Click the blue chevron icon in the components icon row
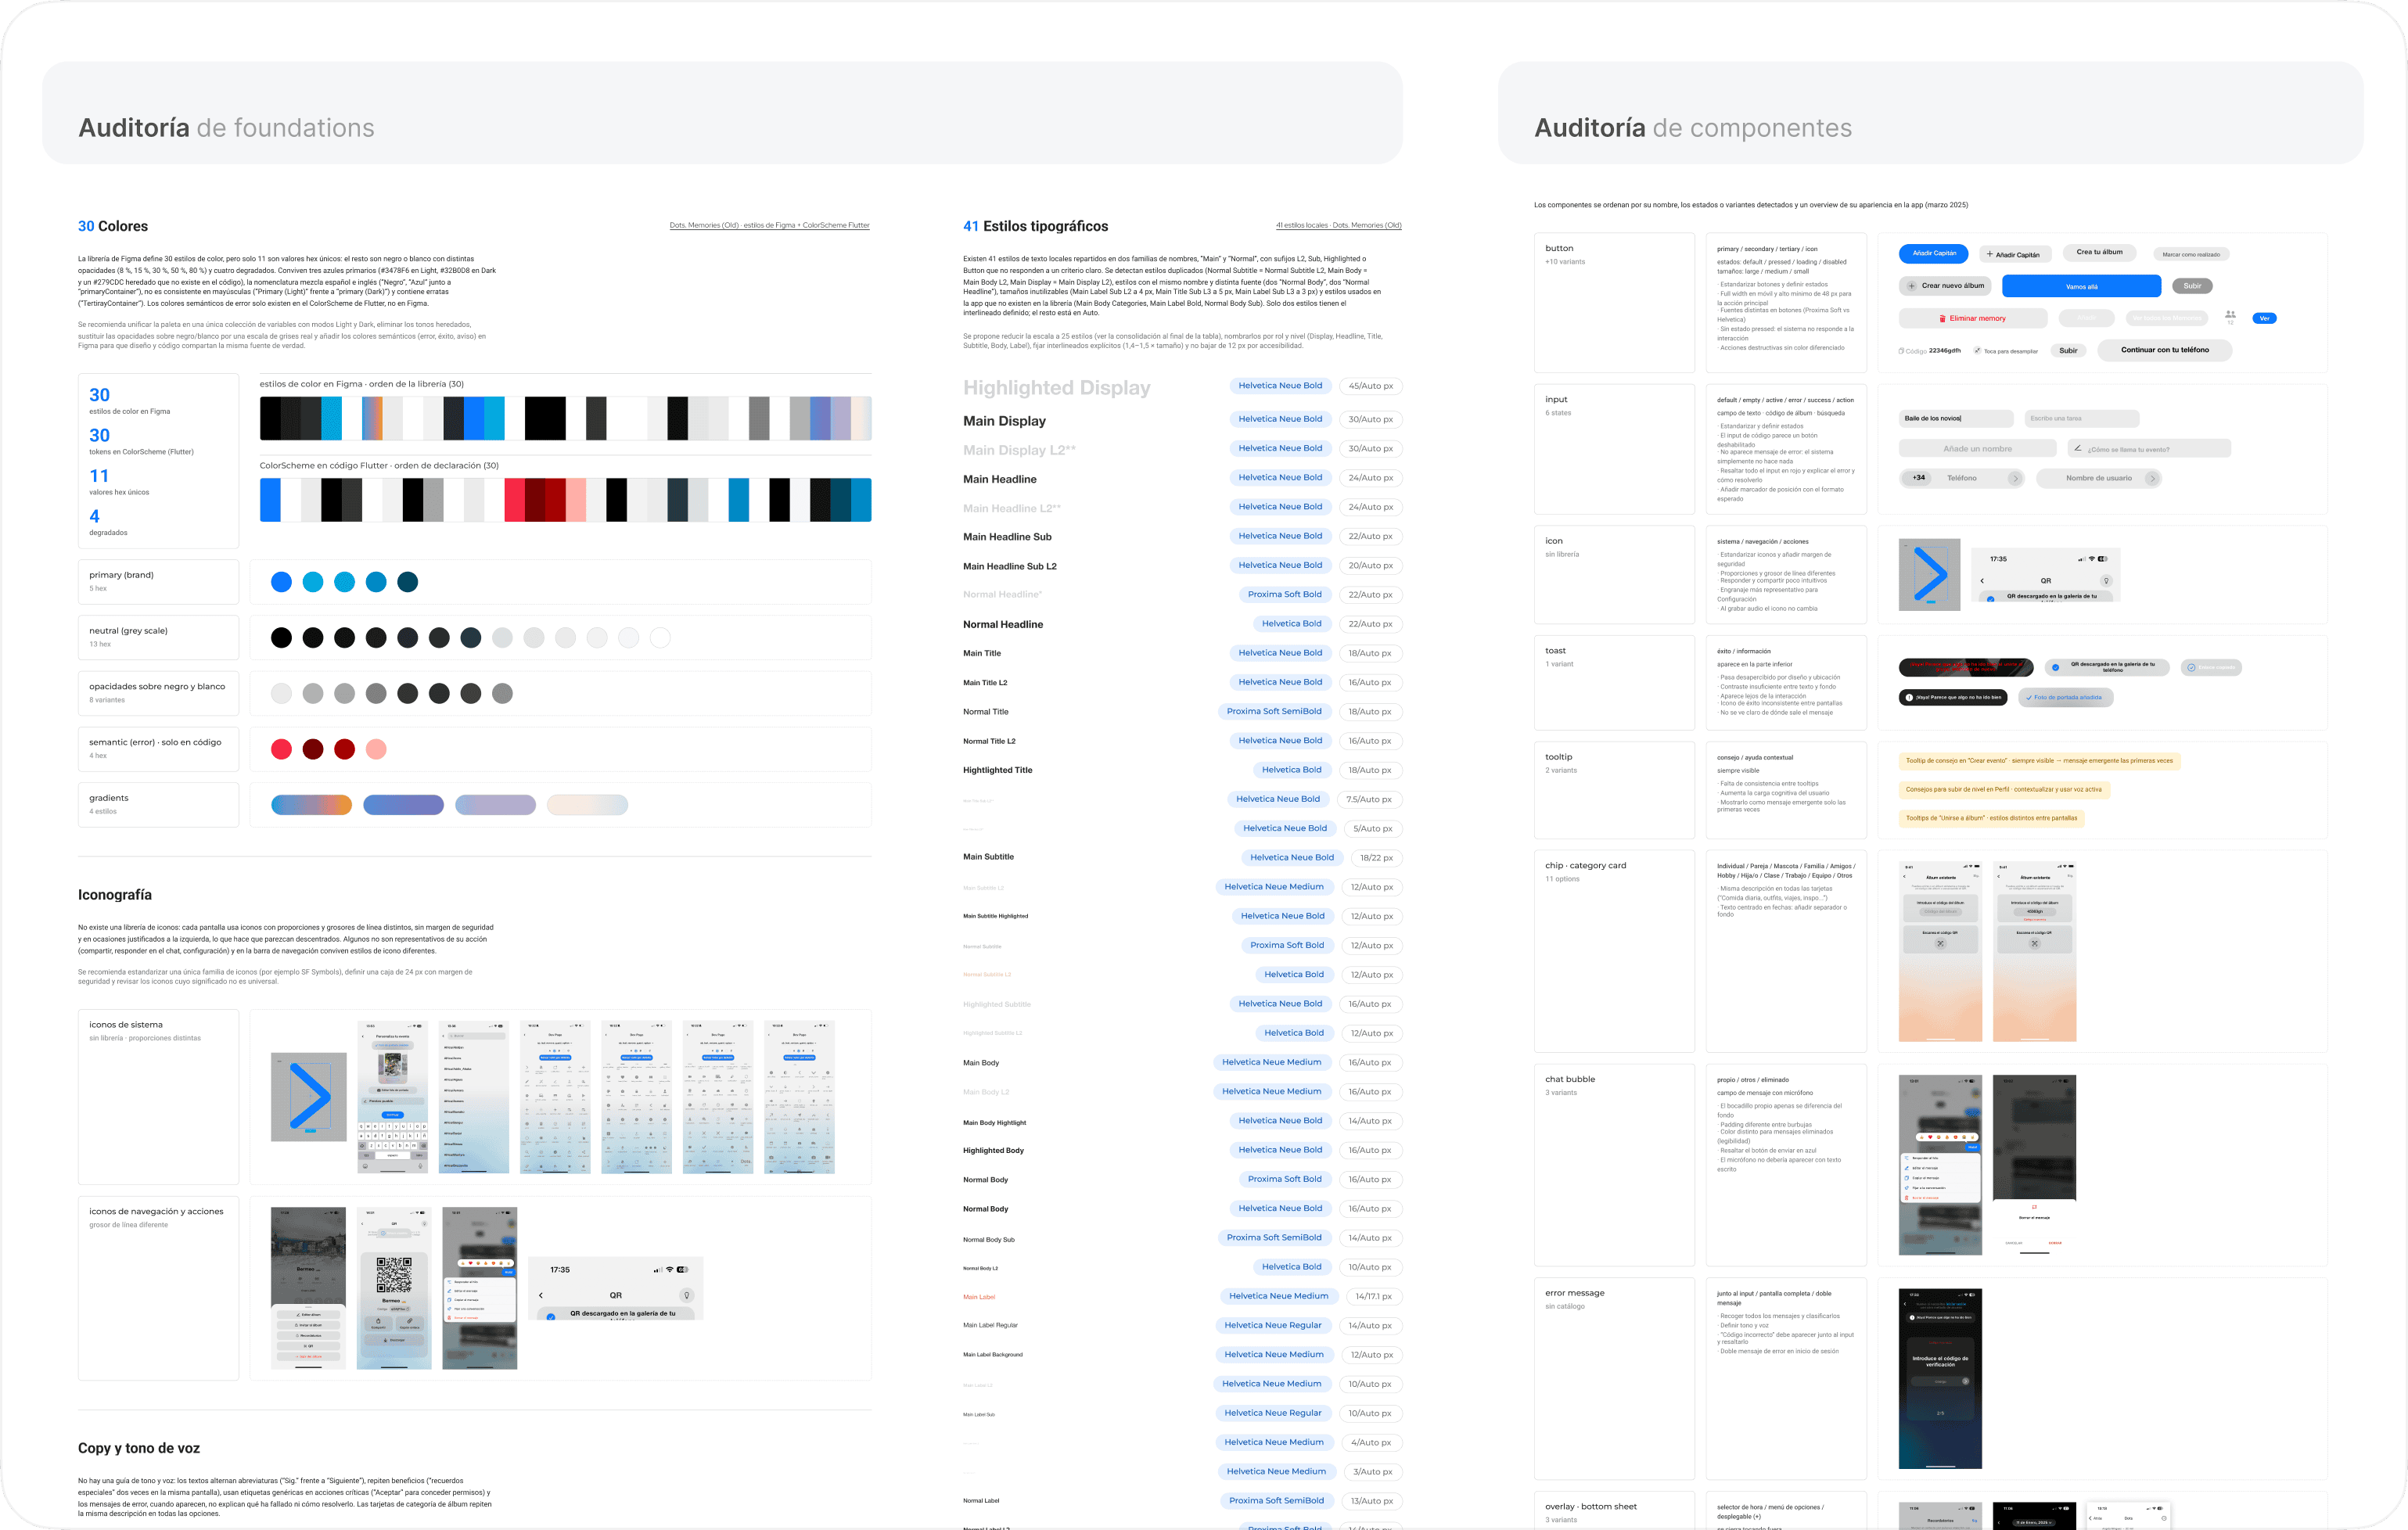Image resolution: width=2408 pixels, height=1530 pixels. click(1929, 574)
